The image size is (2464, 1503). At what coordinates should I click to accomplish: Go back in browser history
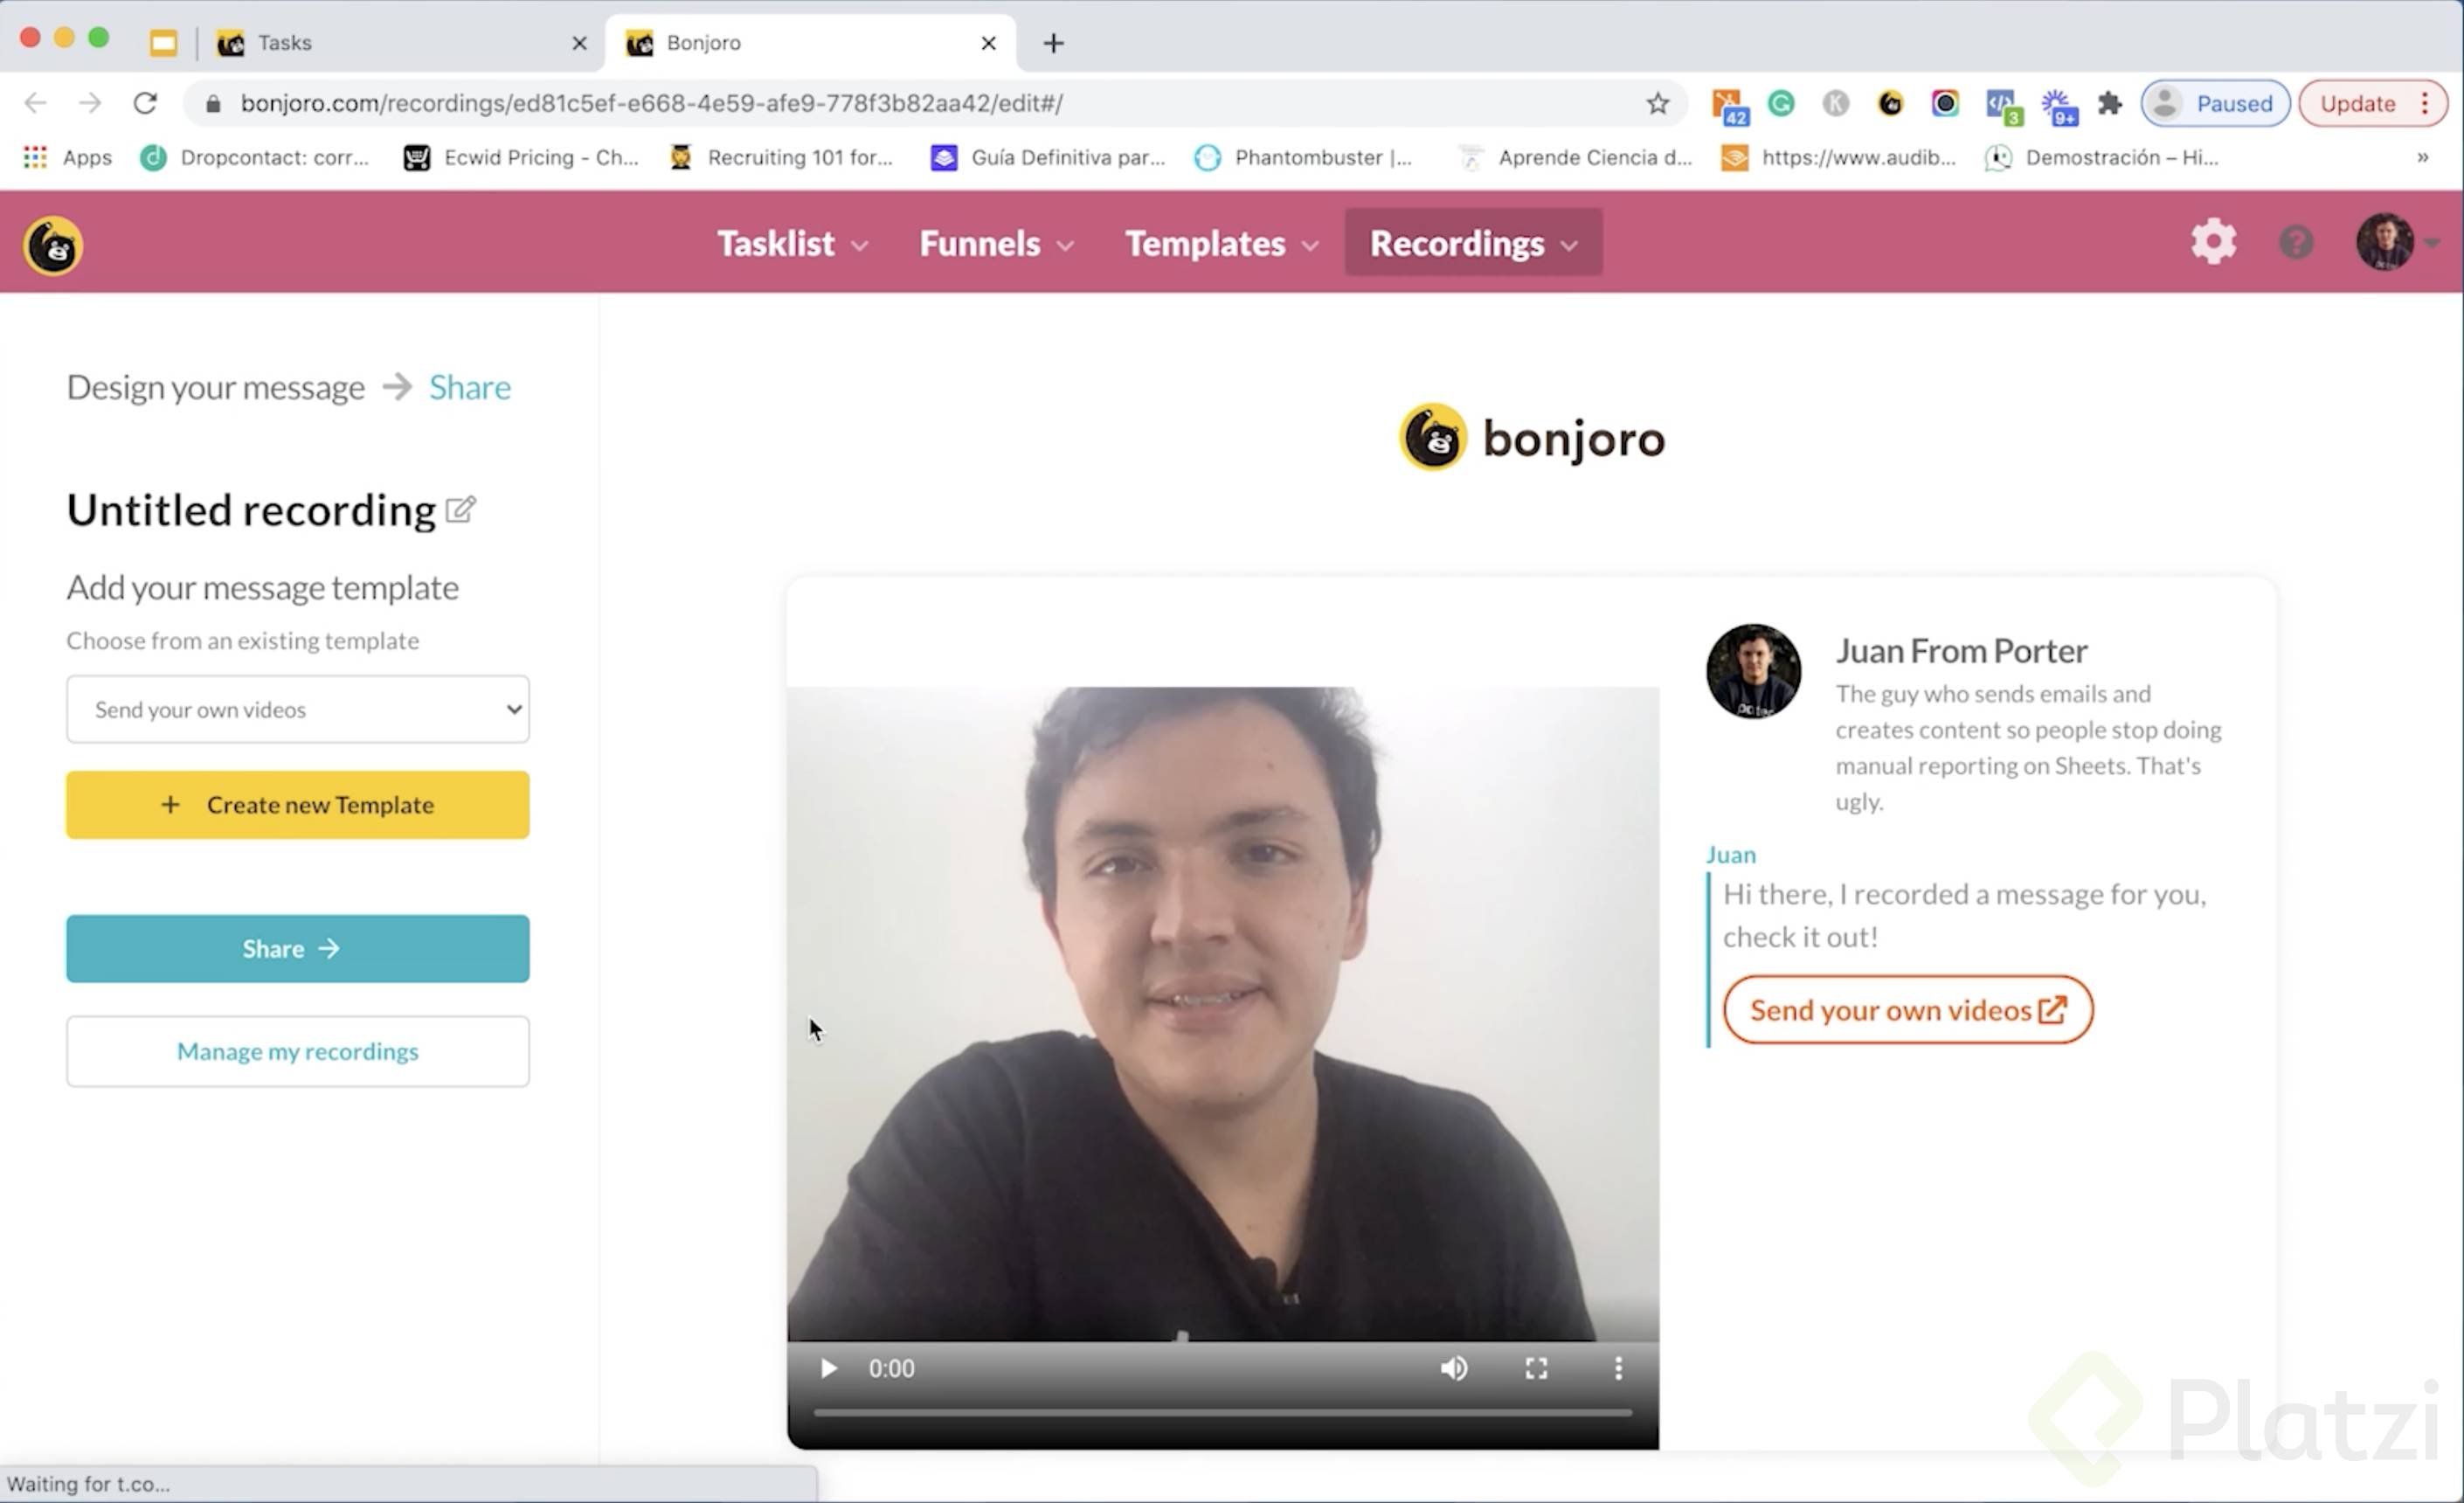click(35, 103)
